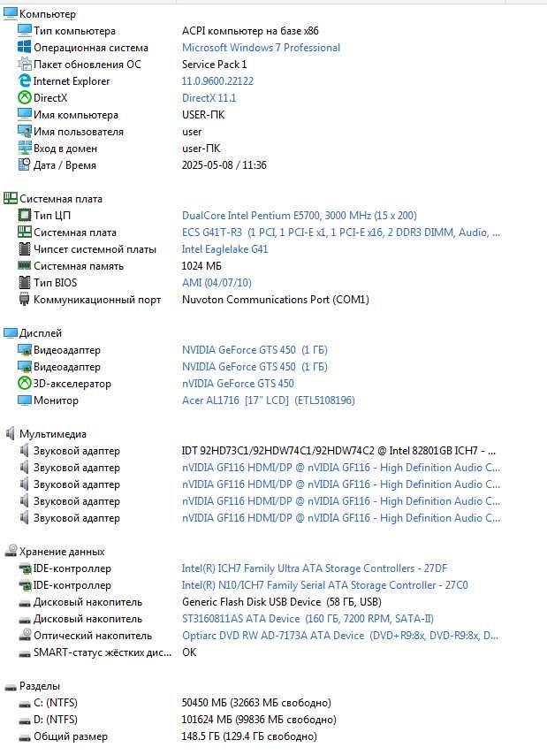
Task: Select the Service Pack 1 value
Action: (x=214, y=64)
